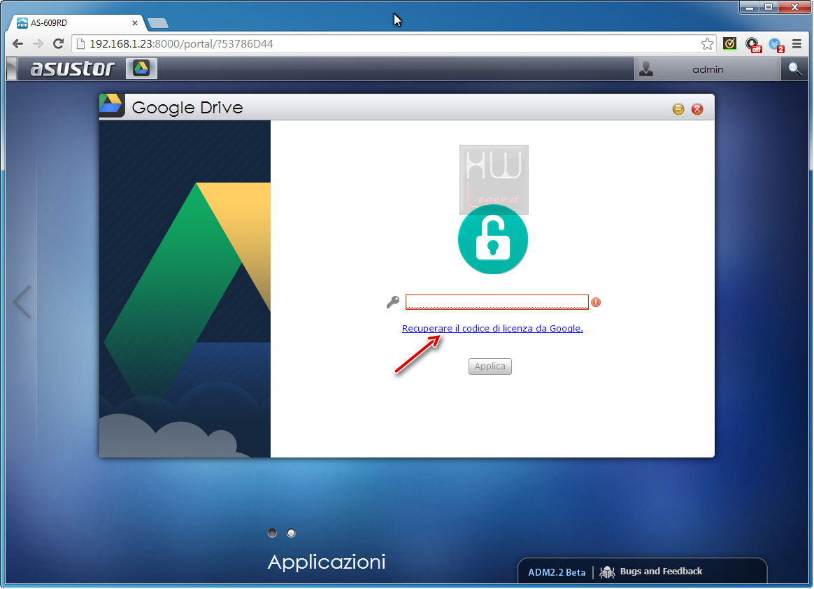Click the browser address bar URL
This screenshot has width=814, height=589.
[x=181, y=43]
